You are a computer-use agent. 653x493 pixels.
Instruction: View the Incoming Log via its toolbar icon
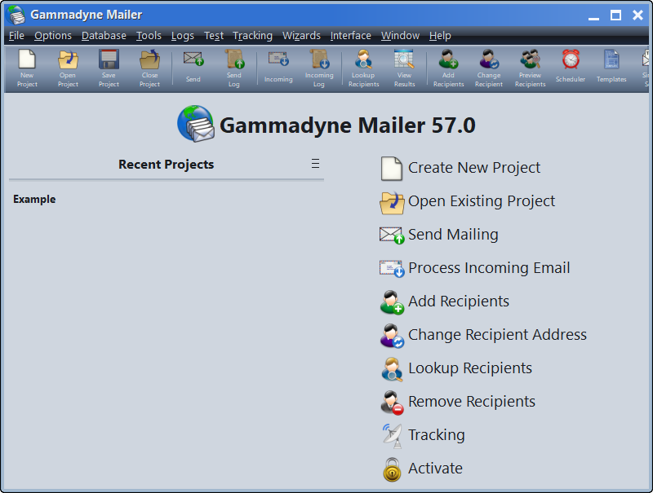click(x=318, y=68)
